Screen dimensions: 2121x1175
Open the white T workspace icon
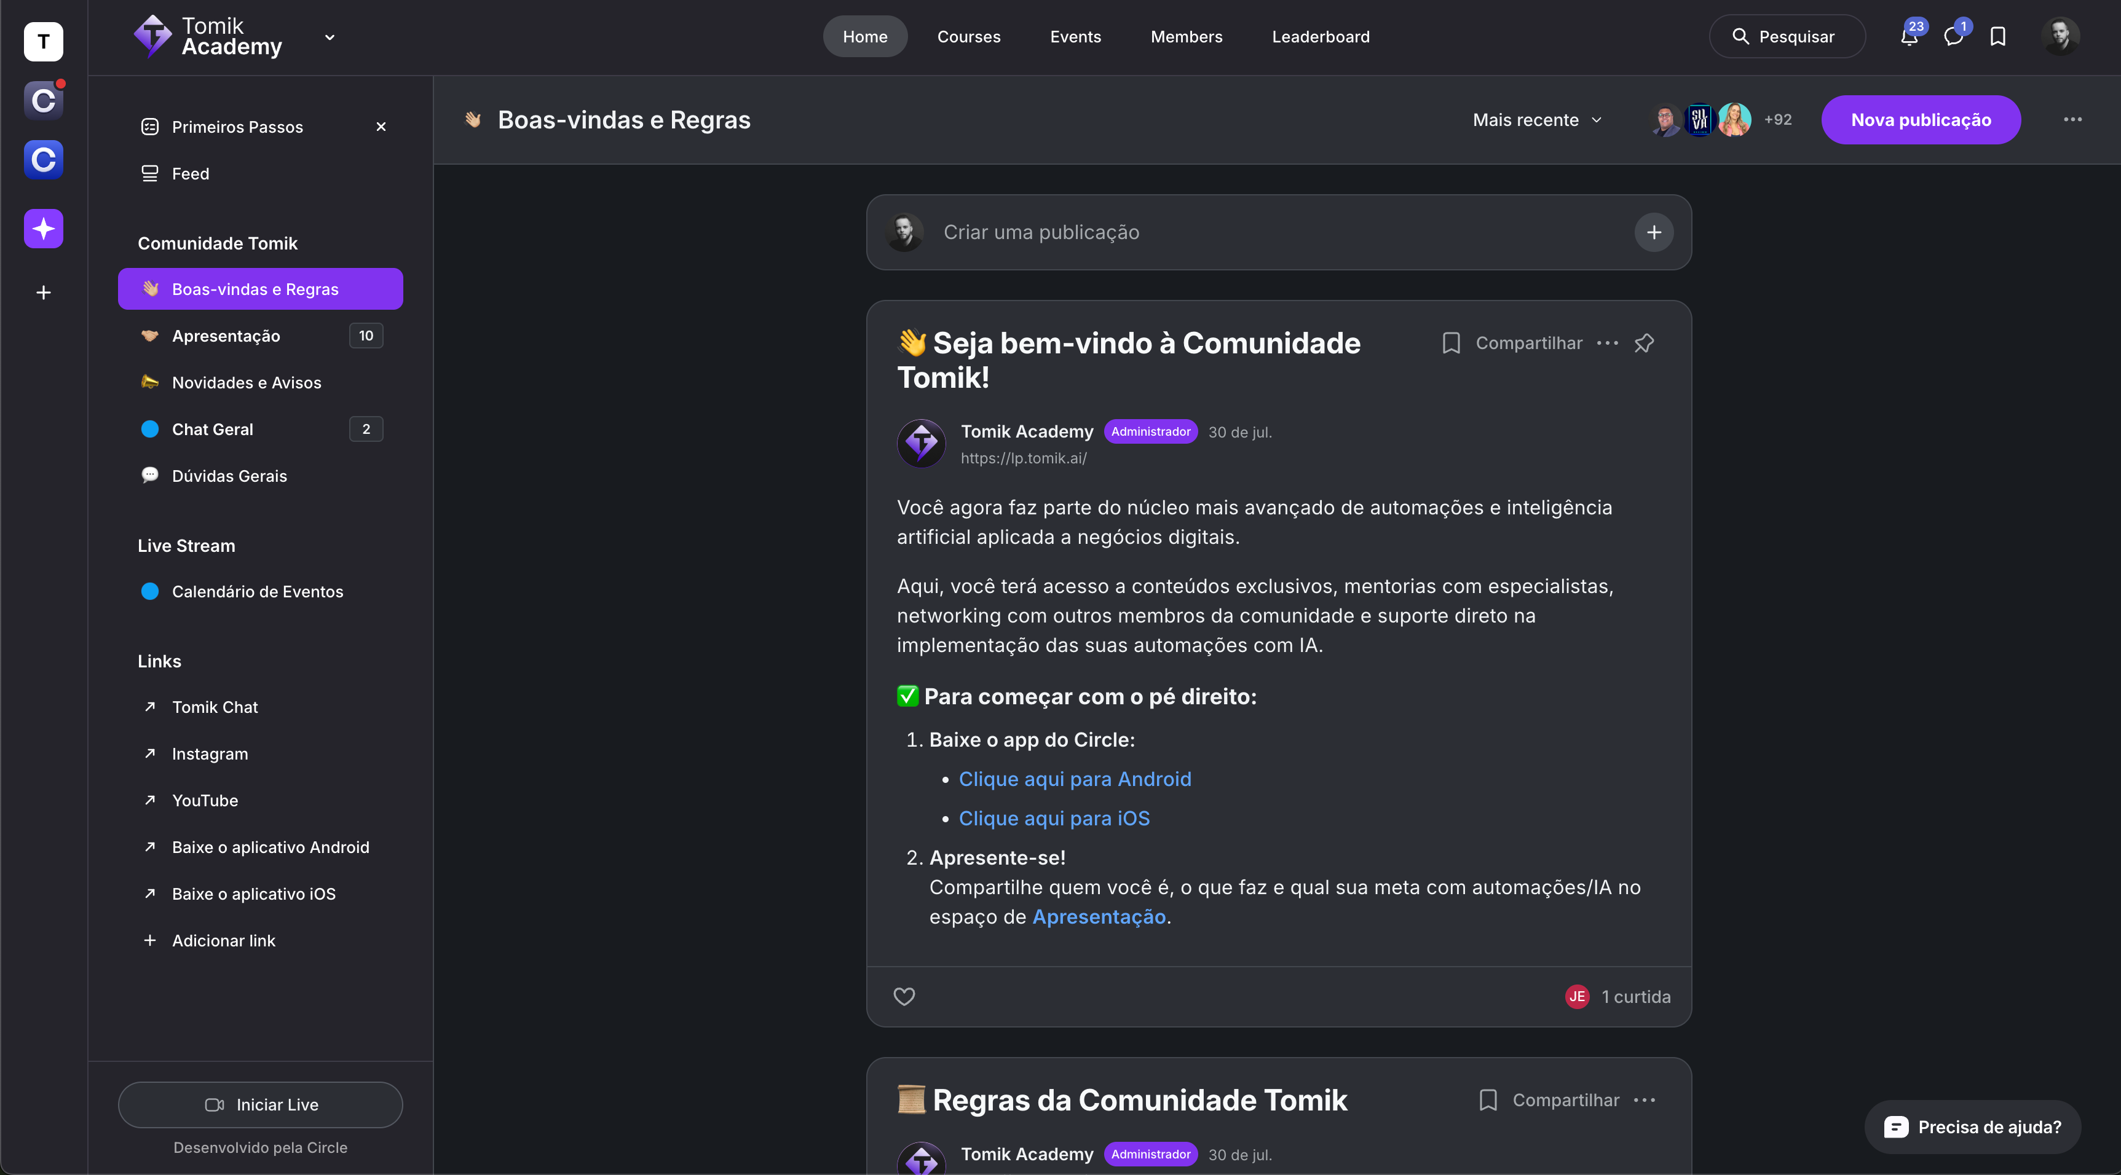tap(44, 41)
